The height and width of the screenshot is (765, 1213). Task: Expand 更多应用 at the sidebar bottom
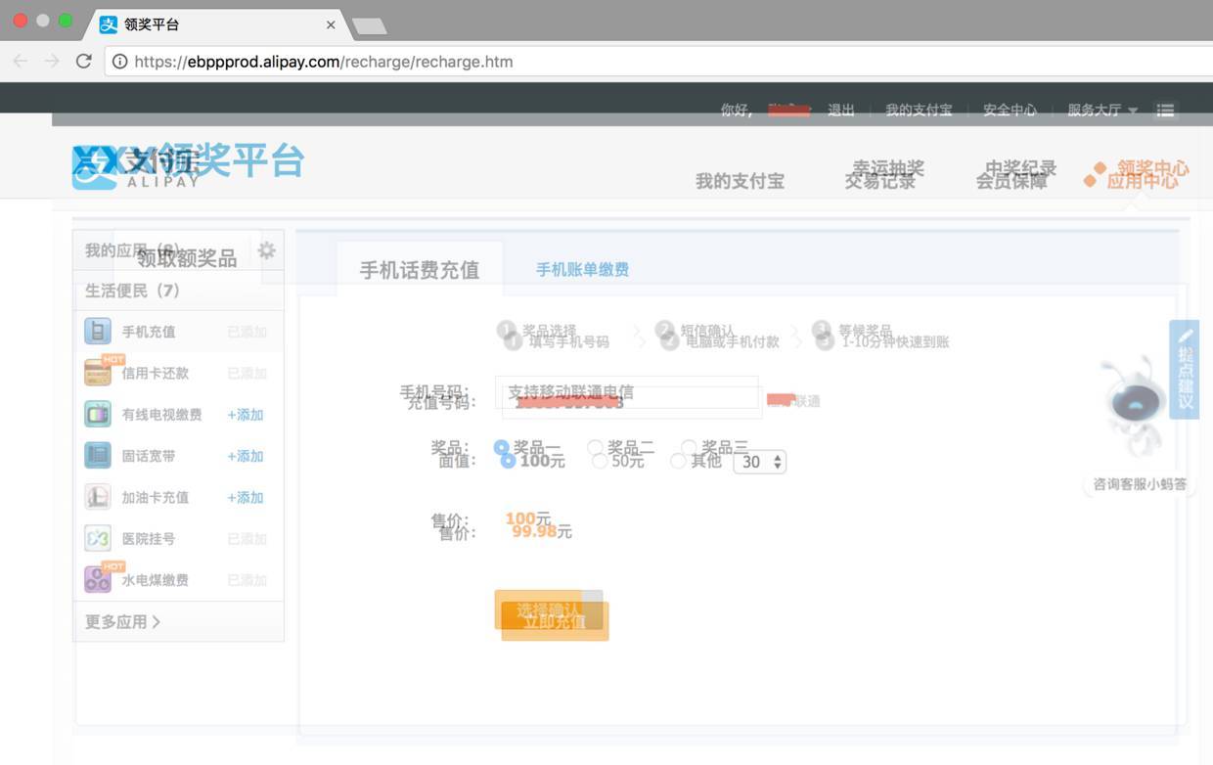pos(123,621)
